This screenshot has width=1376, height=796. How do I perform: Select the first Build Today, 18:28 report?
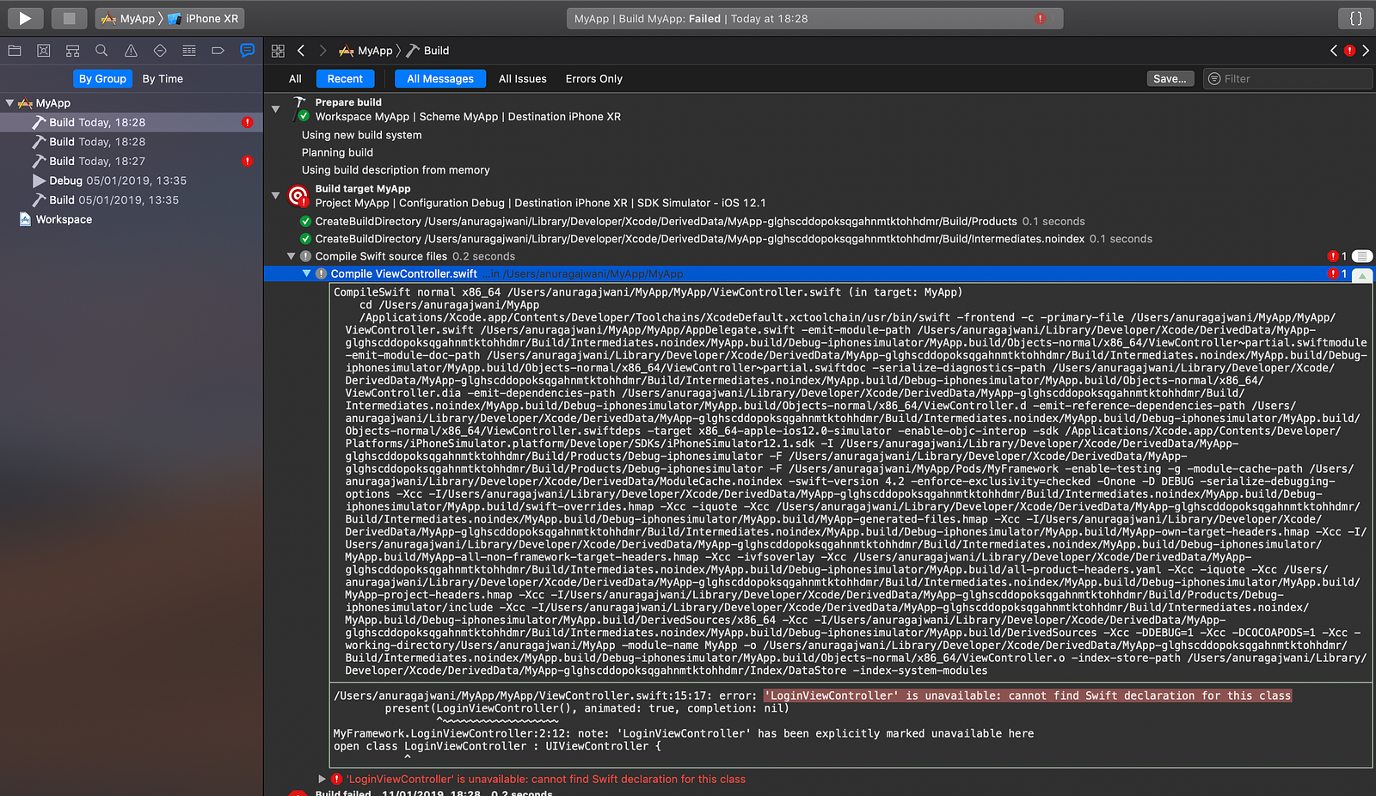[131, 122]
